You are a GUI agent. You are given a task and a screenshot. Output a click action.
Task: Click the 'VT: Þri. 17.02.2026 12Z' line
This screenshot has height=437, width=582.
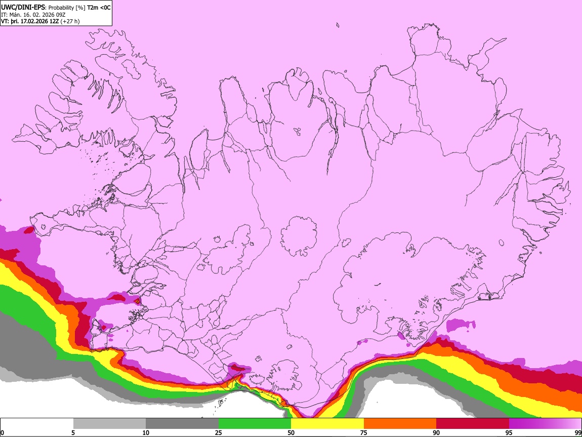(x=30, y=21)
